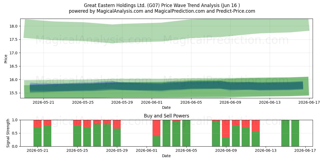Click 2026-05-29 on the signal chart date axis
The image size is (324, 162).
coord(117,151)
